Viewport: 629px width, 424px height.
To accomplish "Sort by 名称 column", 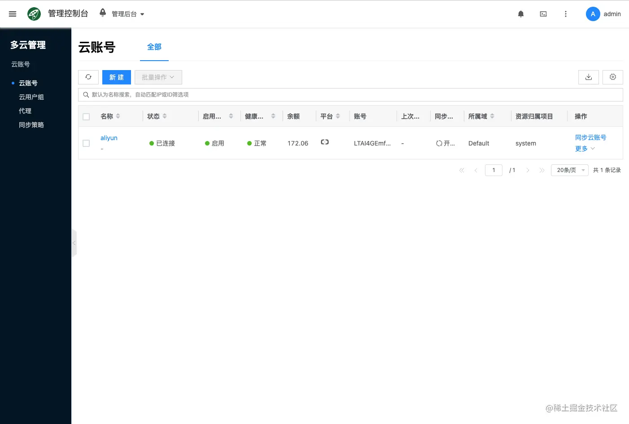I will pos(118,116).
